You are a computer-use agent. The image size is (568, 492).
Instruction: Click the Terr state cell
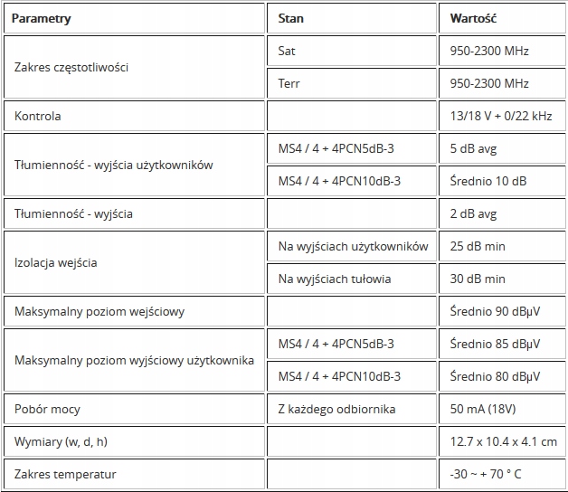288,83
